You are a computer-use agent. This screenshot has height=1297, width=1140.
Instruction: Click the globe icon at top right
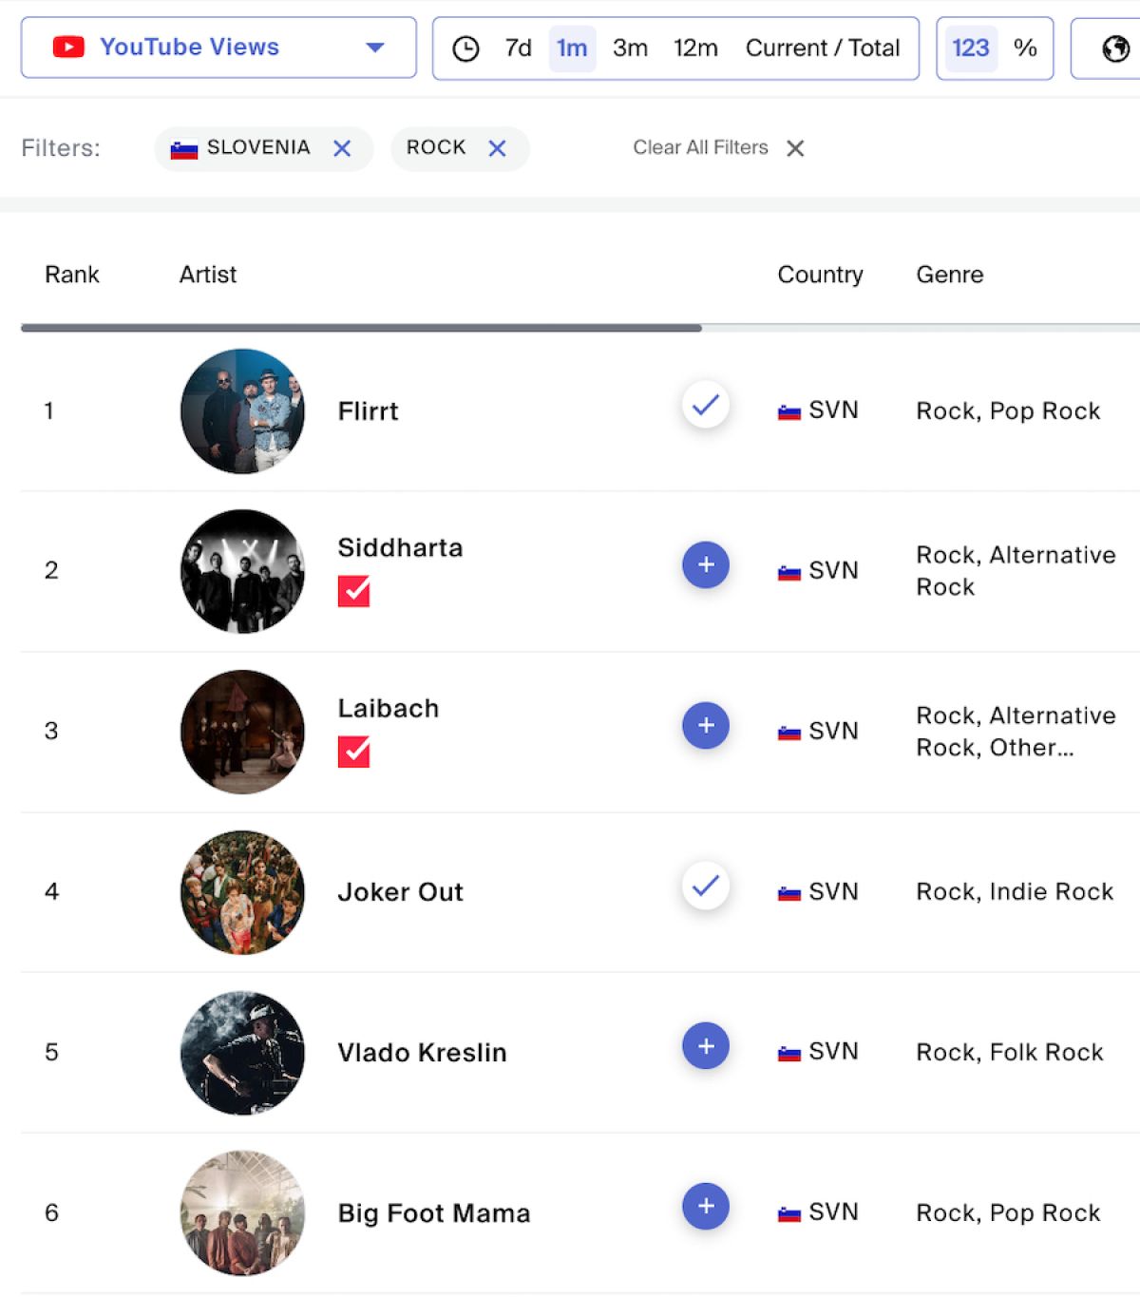(1115, 48)
